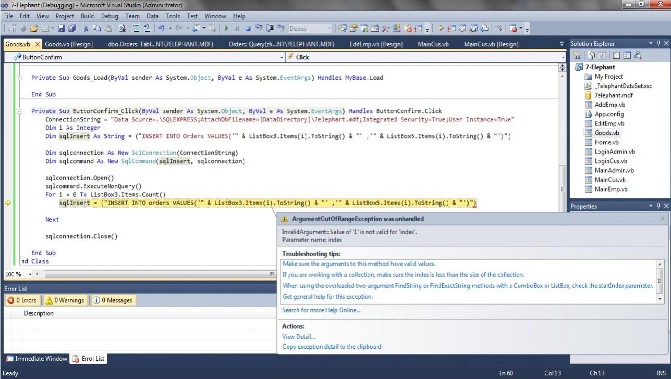
Task: Click Copy exception detail to clipboard
Action: 332,346
